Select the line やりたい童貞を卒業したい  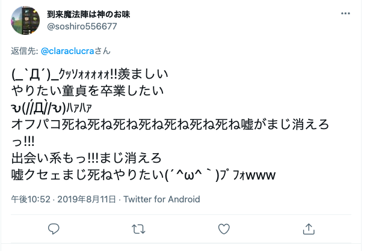(x=87, y=91)
